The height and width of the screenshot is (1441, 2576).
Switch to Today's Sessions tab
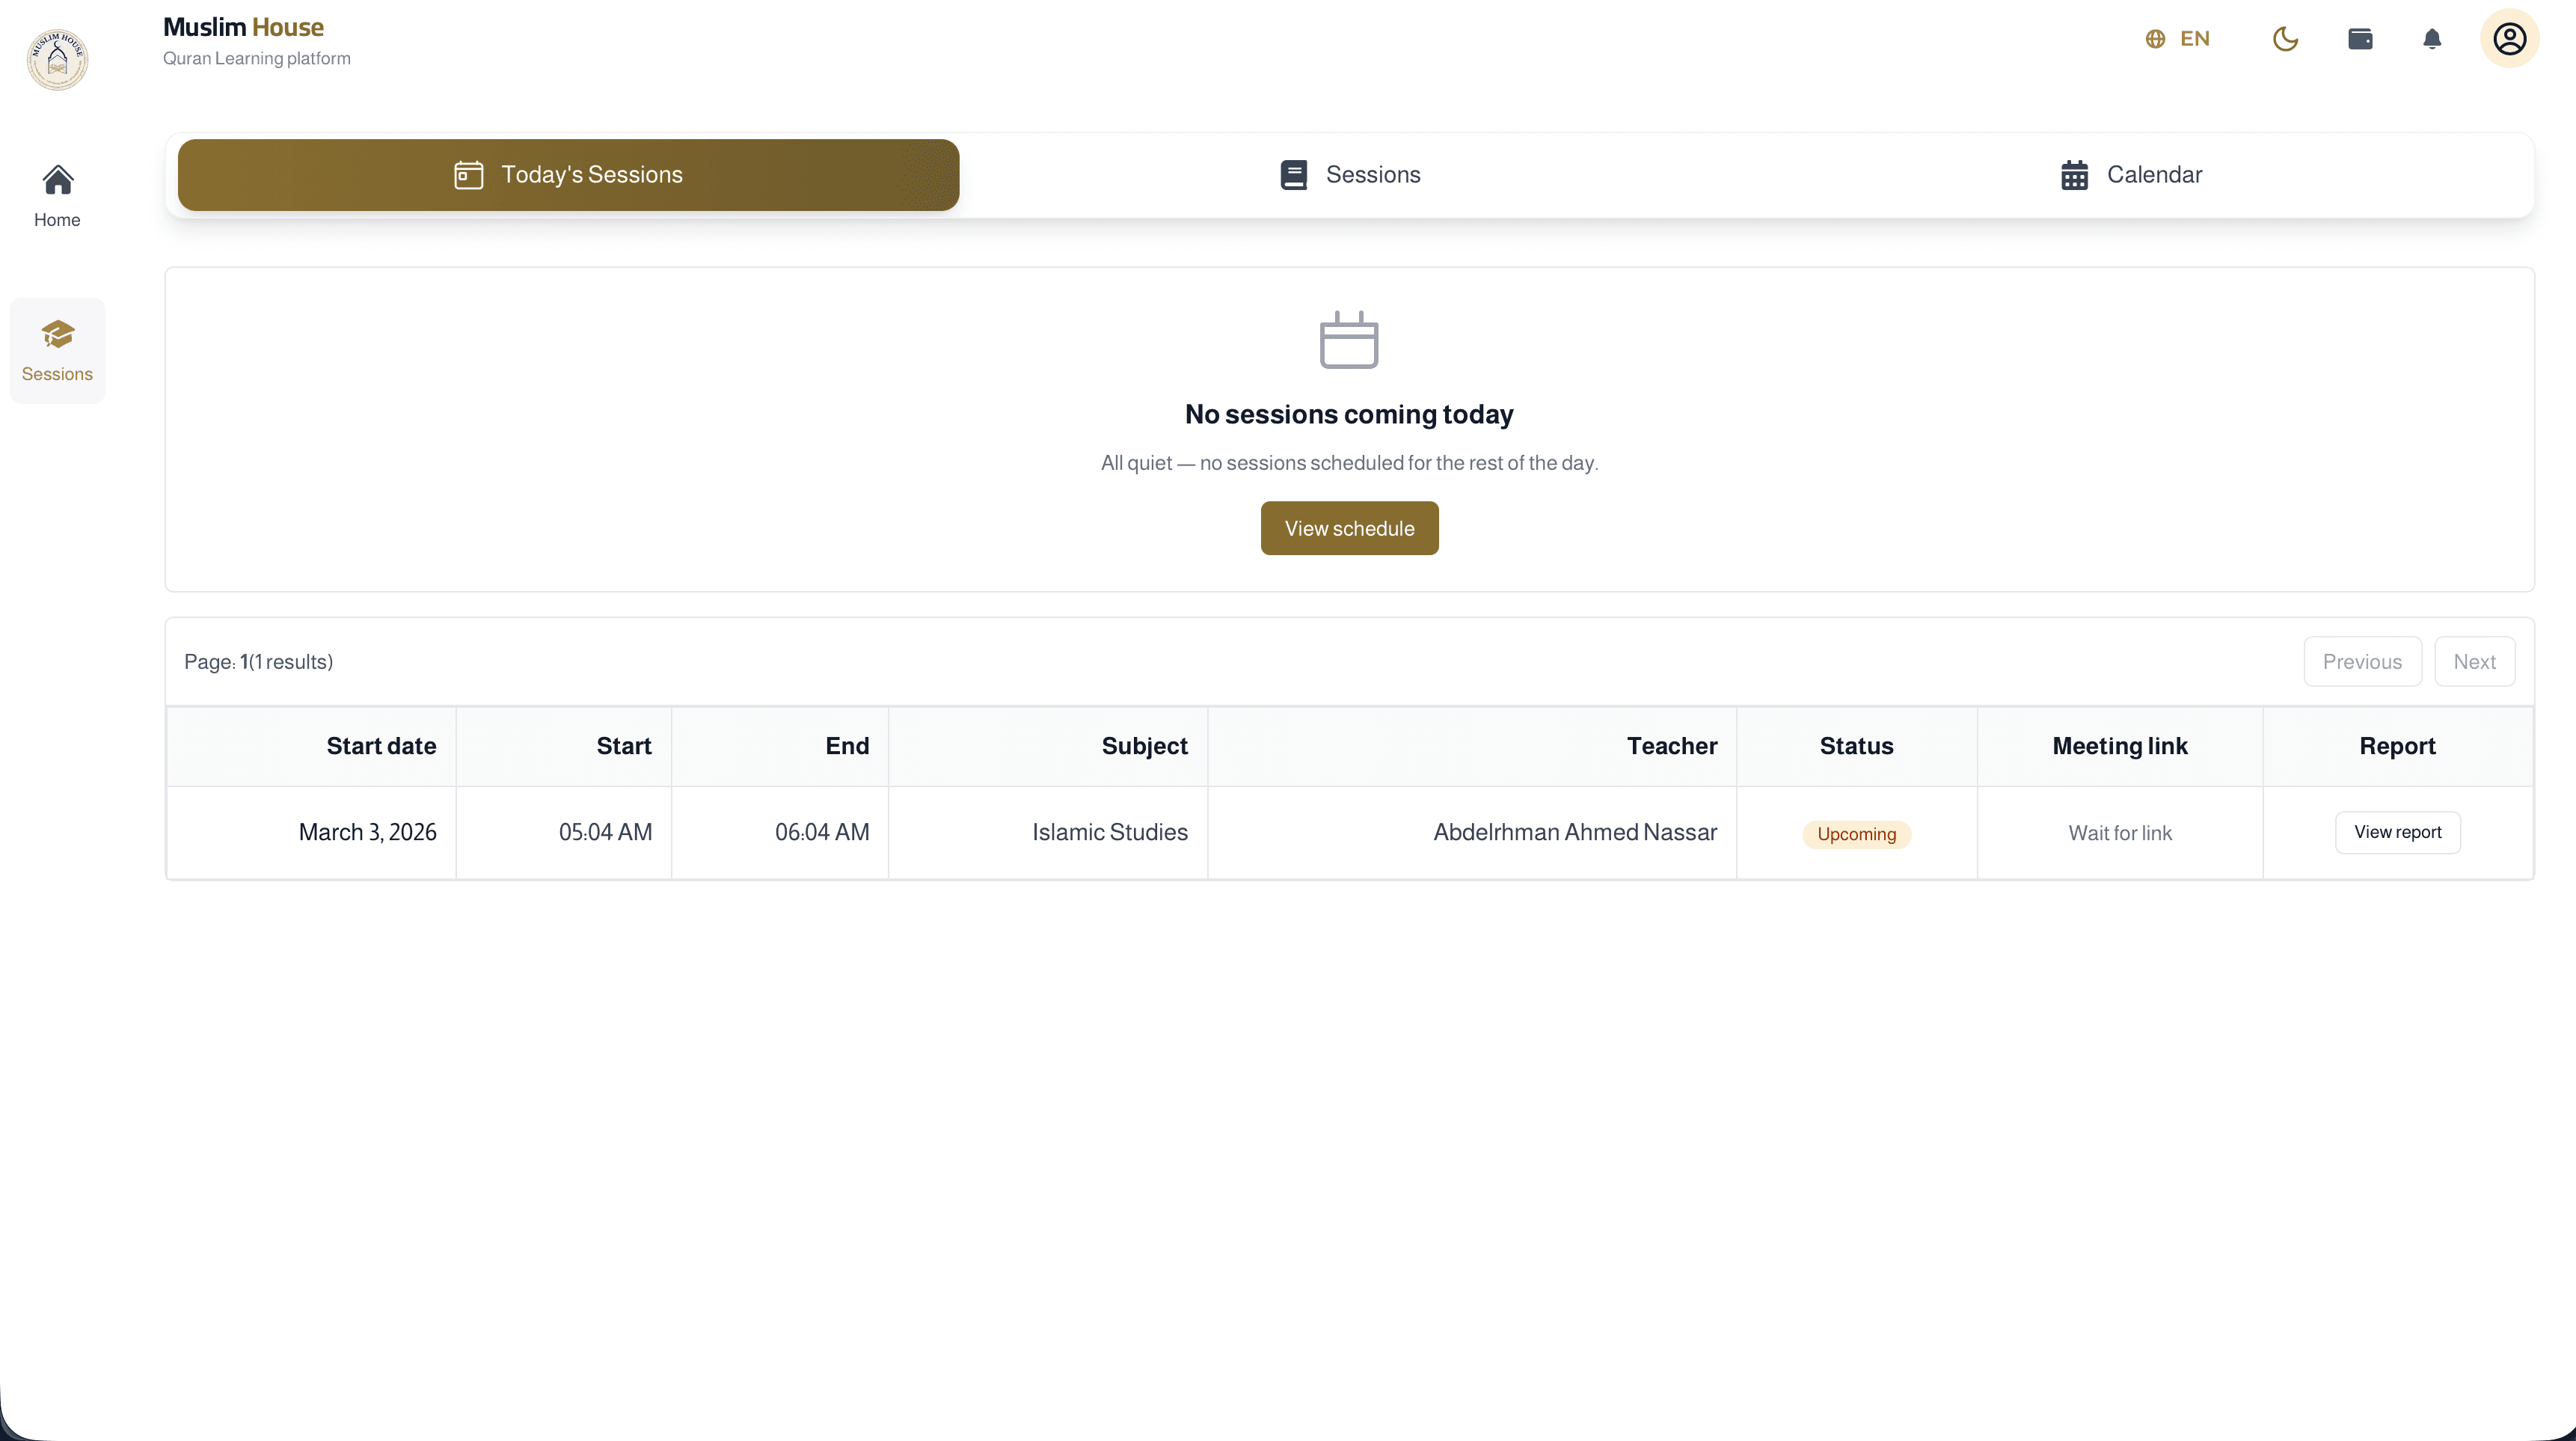click(x=568, y=175)
